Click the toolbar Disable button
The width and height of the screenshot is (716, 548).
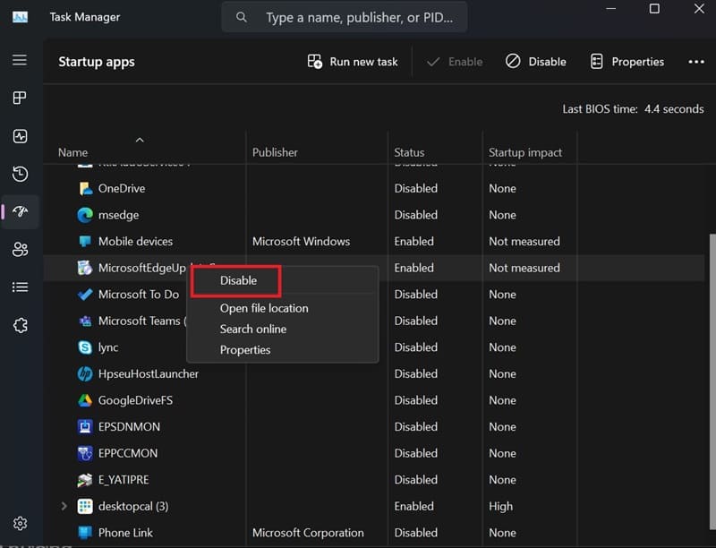[536, 62]
